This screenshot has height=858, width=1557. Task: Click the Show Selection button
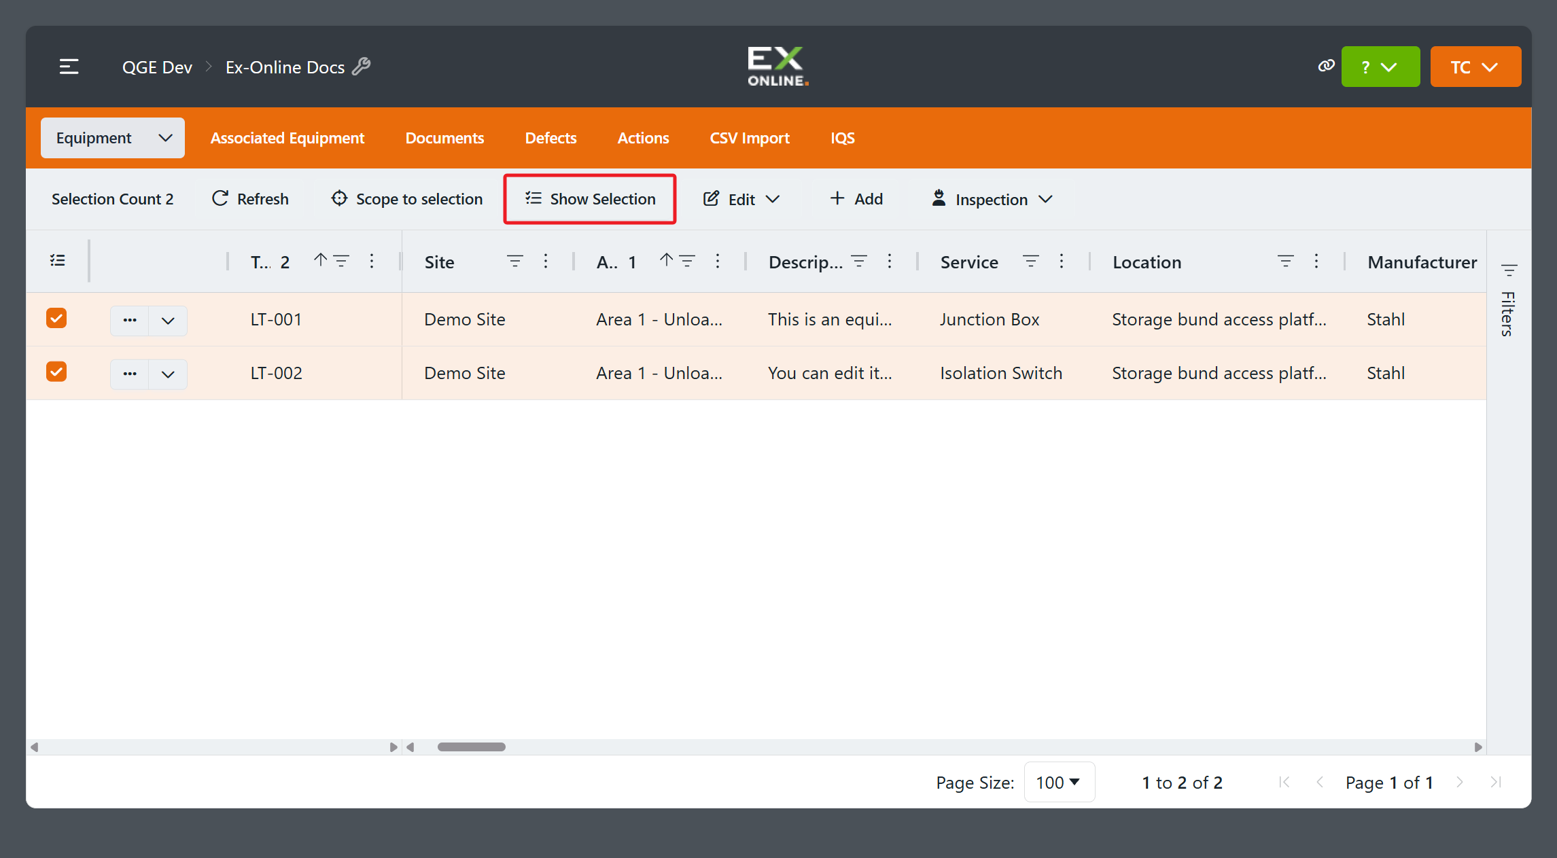coord(590,199)
